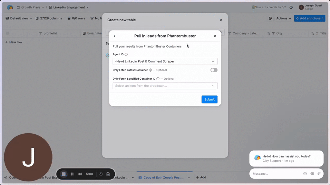Show Agent ID info tooltip icon
The height and width of the screenshot is (185, 330).
tap(126, 54)
